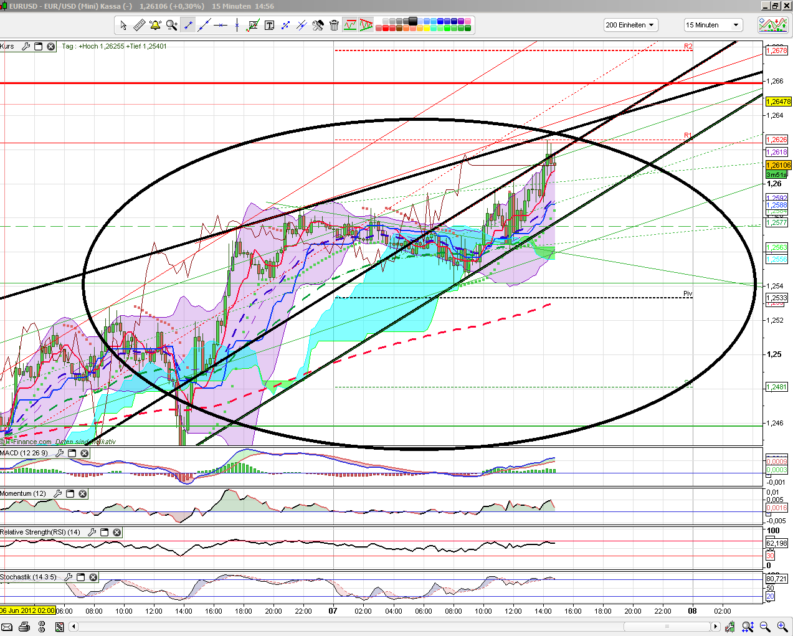The height and width of the screenshot is (636, 793).
Task: Pick the yellow color swatch
Action: (427, 28)
